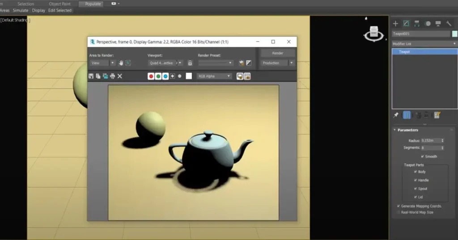
Task: Click the Render button
Action: (278, 53)
